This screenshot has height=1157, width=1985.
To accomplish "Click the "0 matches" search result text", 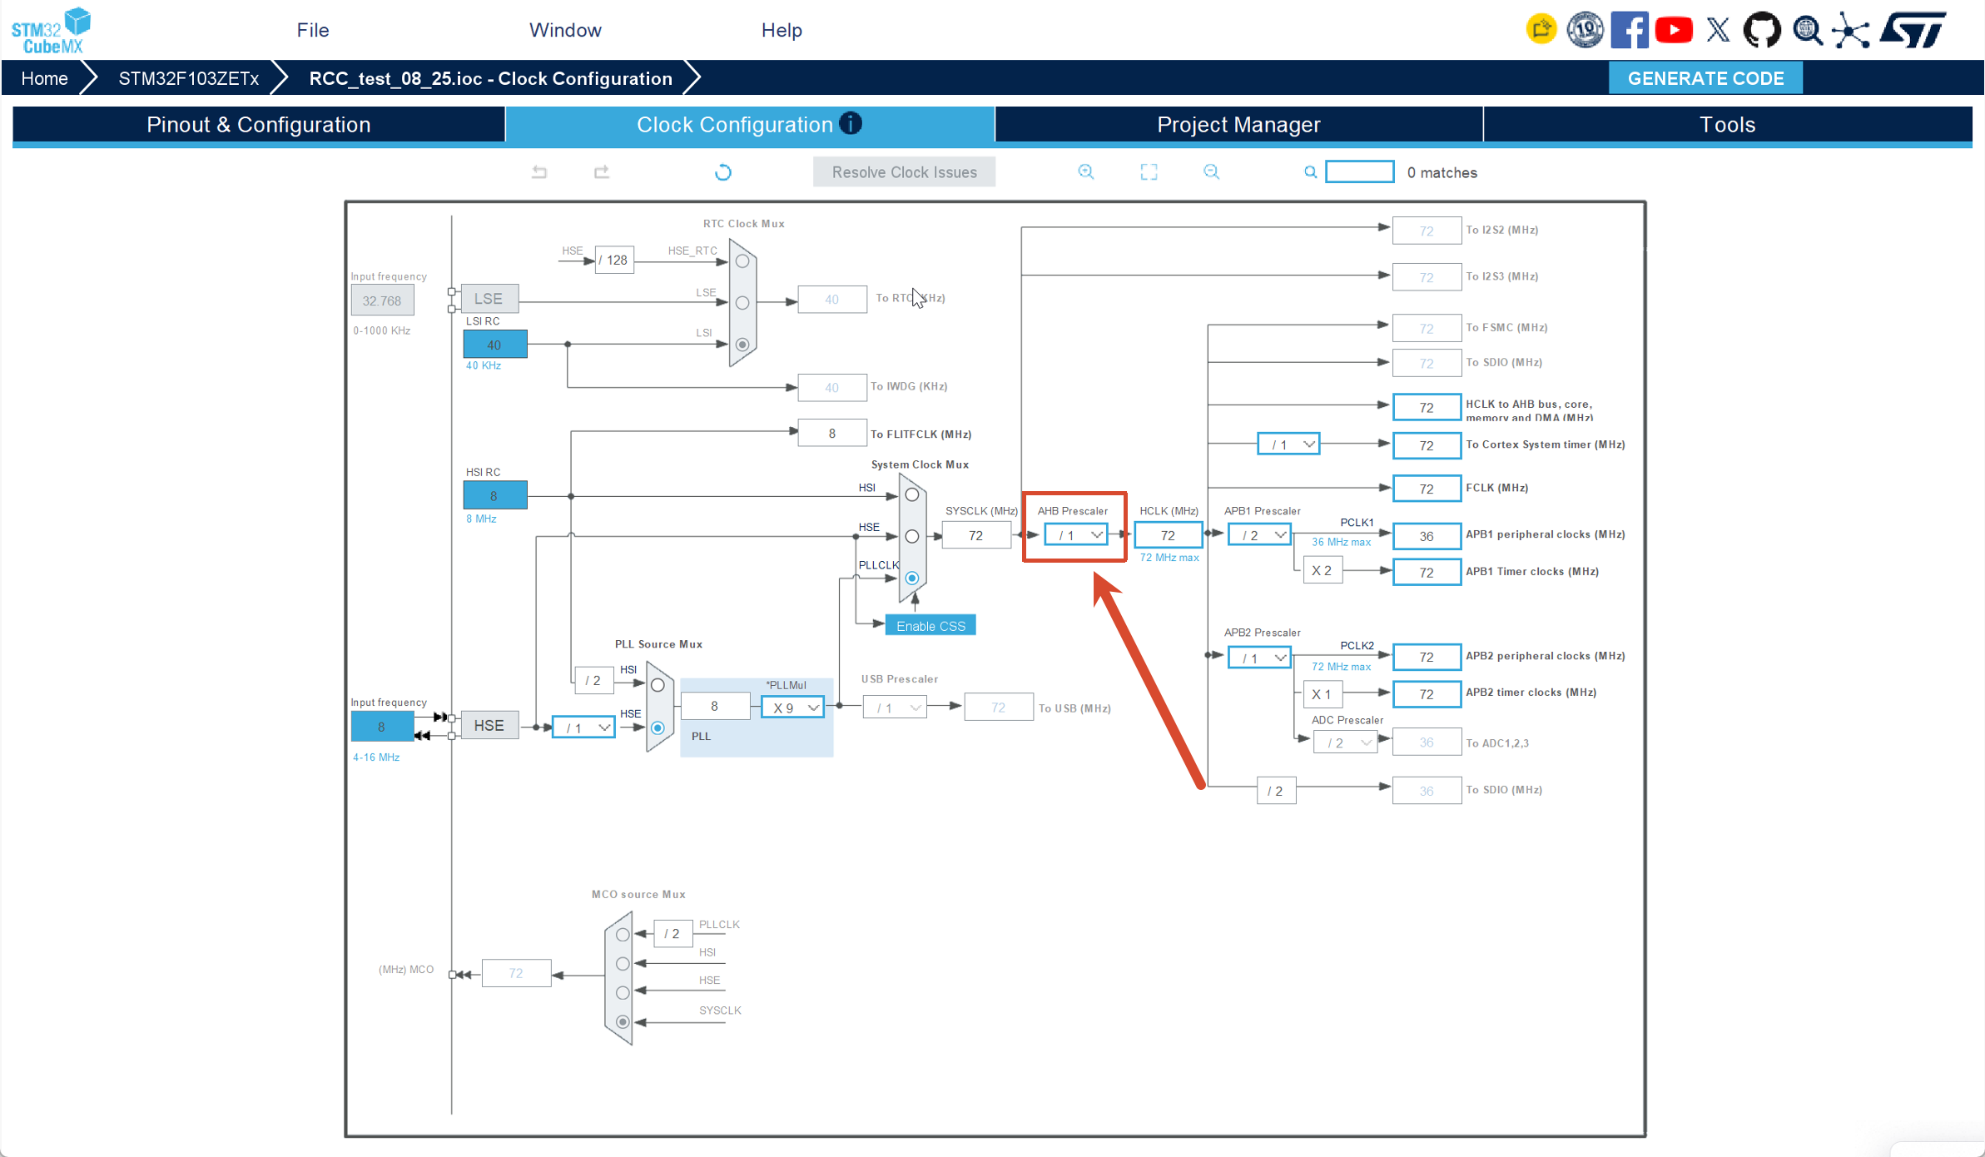I will (1442, 172).
